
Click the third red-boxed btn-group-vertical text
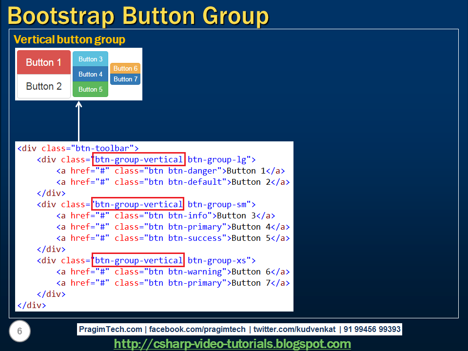point(138,260)
